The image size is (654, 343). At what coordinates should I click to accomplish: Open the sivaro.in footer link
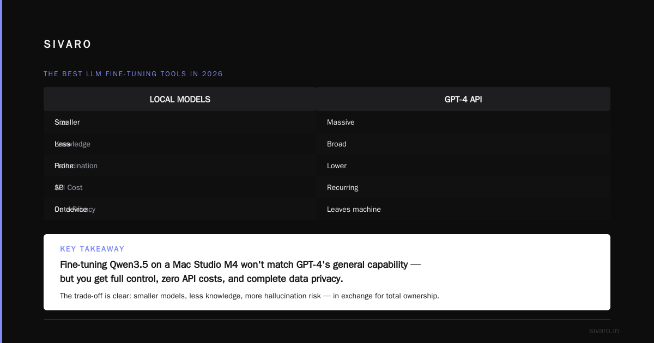click(x=604, y=330)
